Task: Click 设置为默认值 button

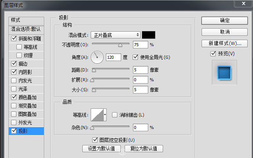Action: (101, 148)
